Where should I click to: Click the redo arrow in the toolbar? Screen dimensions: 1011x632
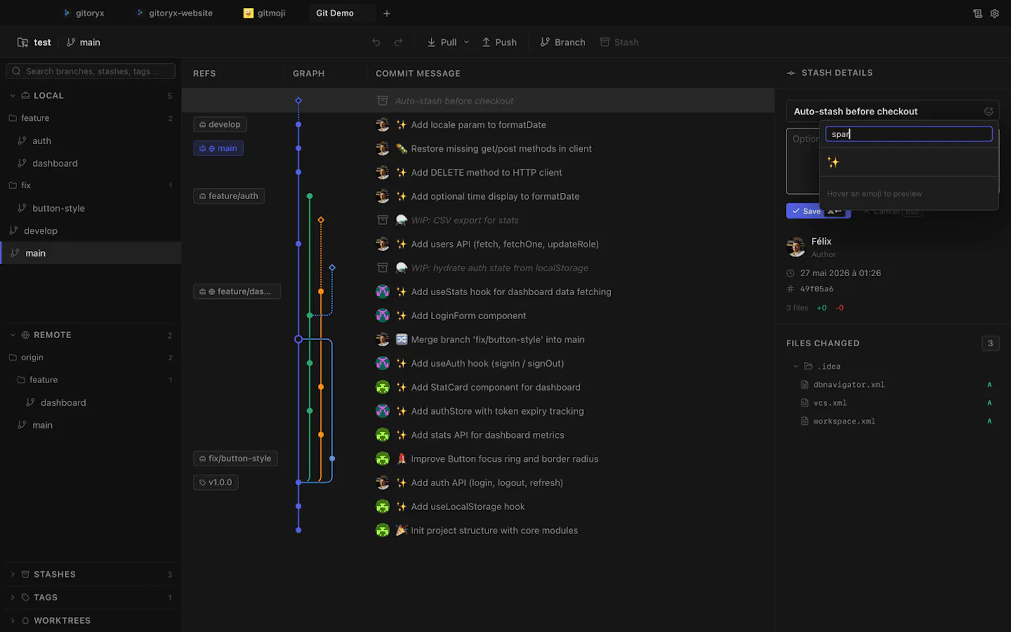coord(398,42)
